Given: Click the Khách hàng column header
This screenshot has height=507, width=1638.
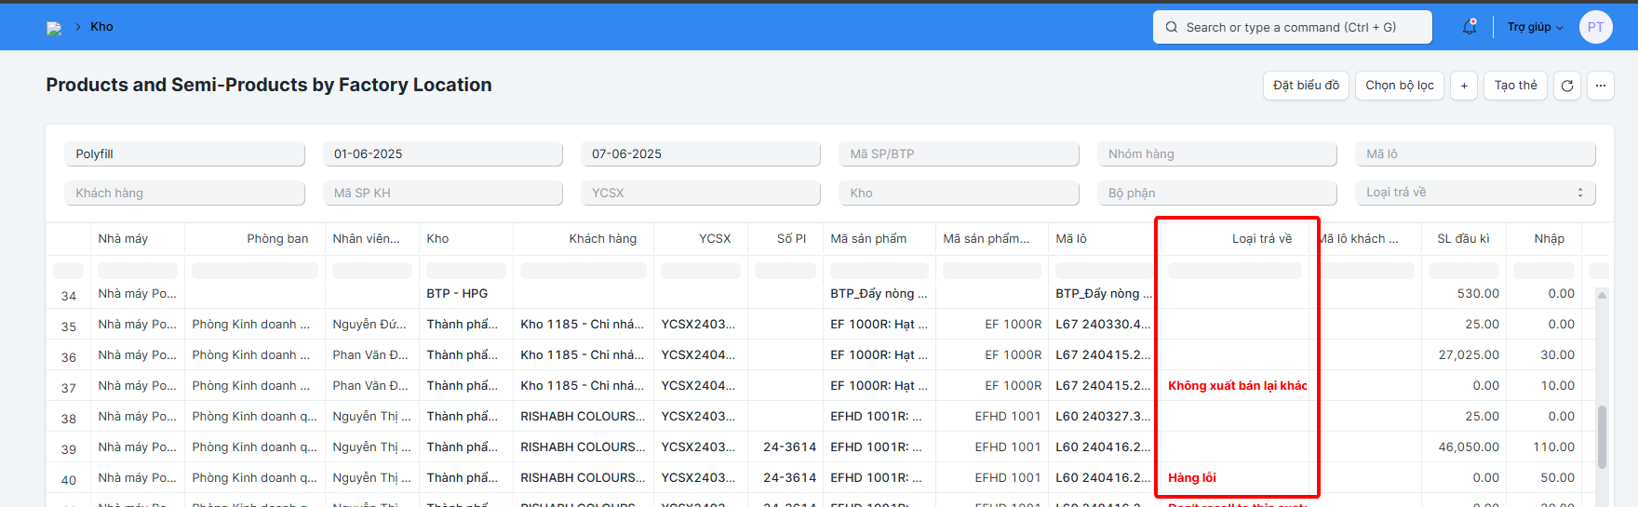Looking at the screenshot, I should click(x=602, y=239).
